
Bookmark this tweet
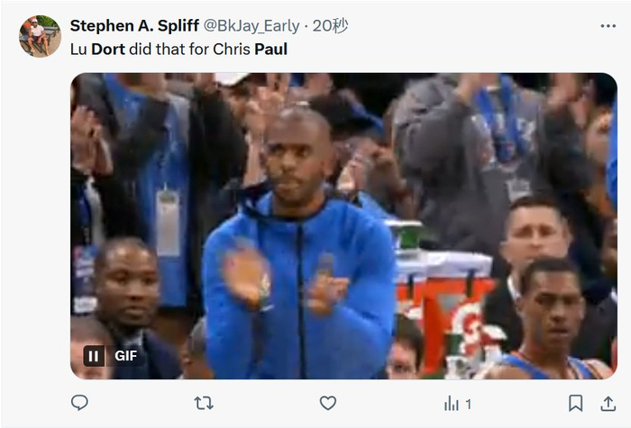tap(575, 403)
